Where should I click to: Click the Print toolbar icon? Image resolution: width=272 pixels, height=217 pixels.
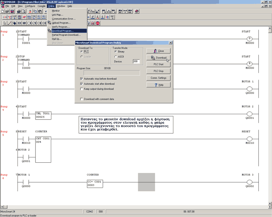19,11
